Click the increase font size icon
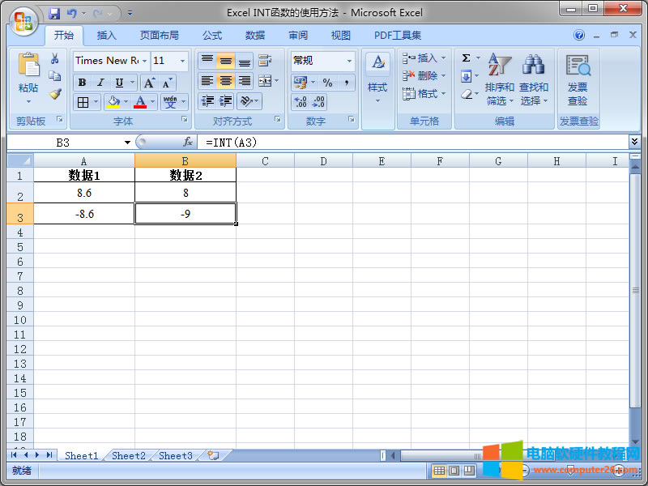The width and height of the screenshot is (648, 486). (x=150, y=83)
